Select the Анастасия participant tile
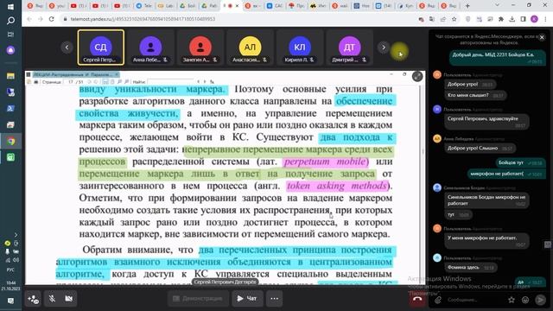Viewport: 553px width, 311px height. click(x=250, y=48)
